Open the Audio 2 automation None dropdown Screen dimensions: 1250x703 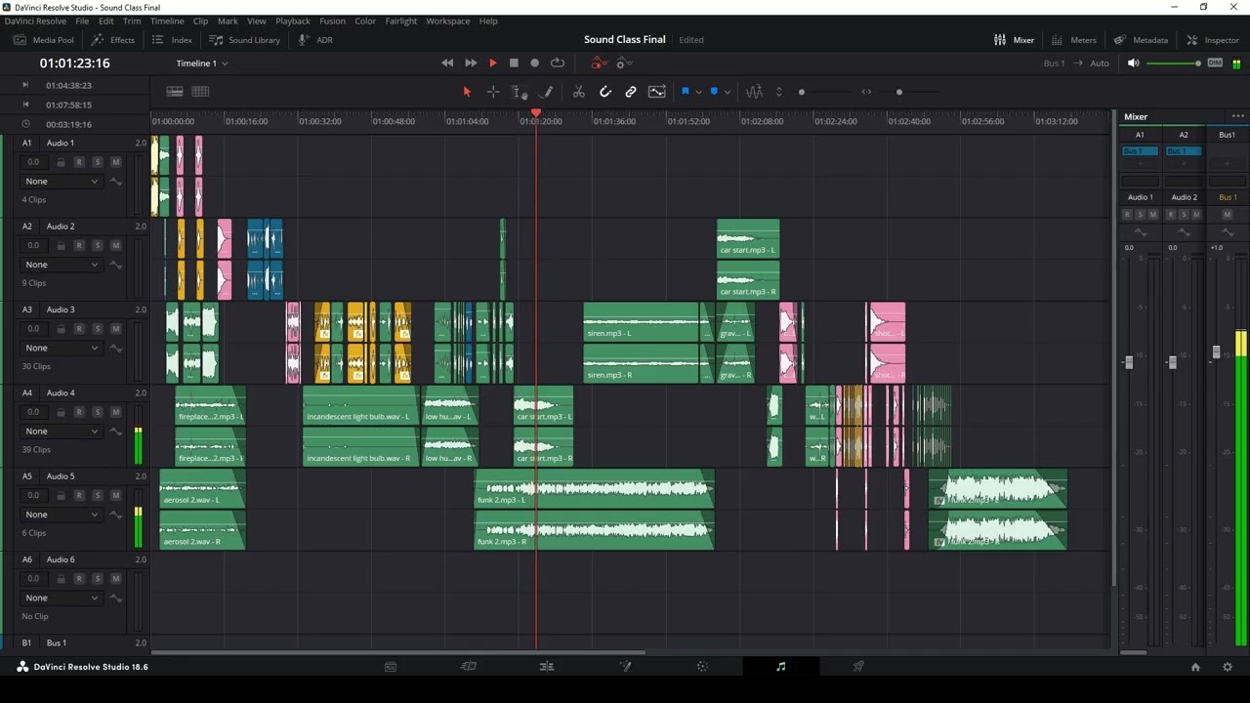click(x=62, y=265)
